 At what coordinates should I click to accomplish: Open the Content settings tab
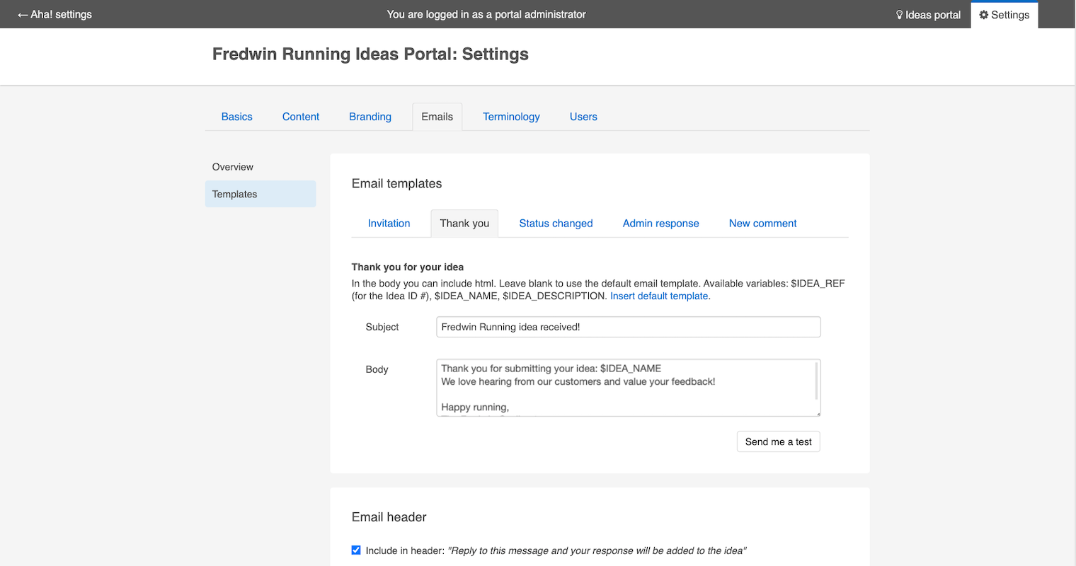(300, 116)
